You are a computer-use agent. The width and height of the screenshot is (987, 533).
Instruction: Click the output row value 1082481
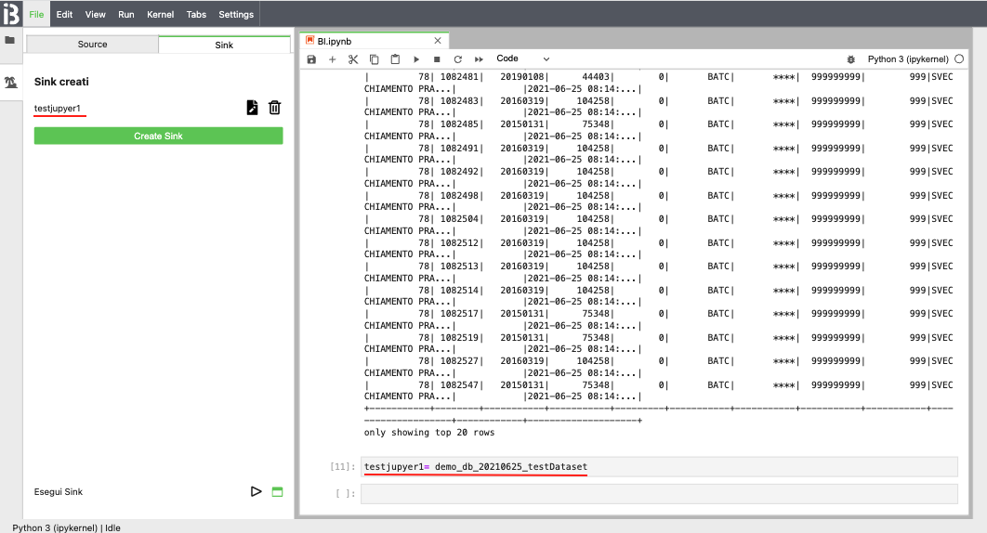(459, 77)
